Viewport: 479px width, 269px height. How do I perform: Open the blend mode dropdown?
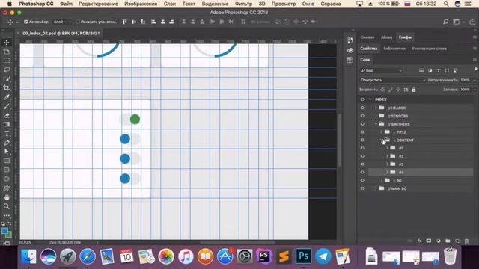tap(392, 80)
